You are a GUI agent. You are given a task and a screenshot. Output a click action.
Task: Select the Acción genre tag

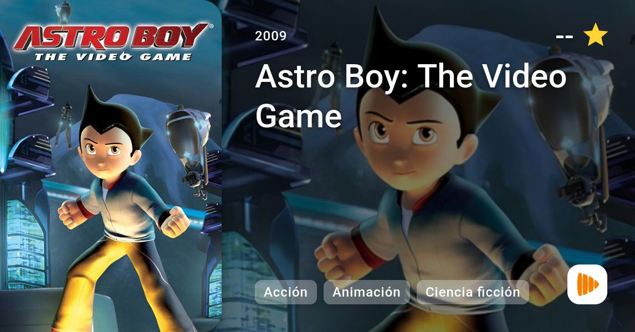click(x=285, y=292)
